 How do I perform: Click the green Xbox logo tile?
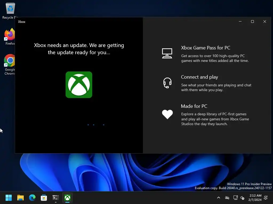[79, 85]
